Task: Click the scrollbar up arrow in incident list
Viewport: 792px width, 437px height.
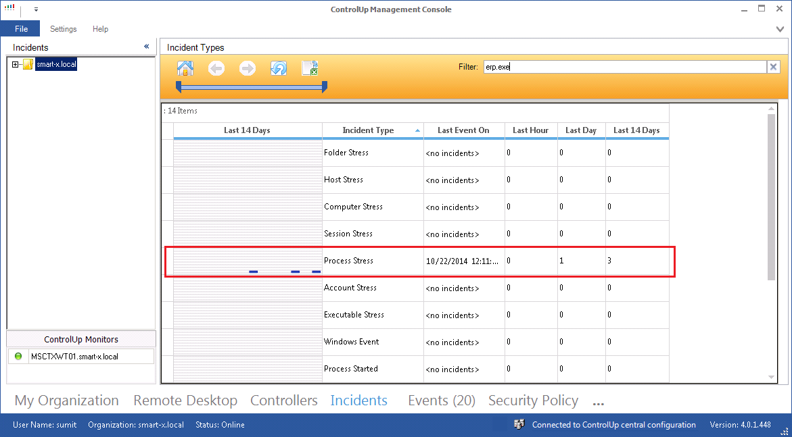Action: tap(771, 109)
